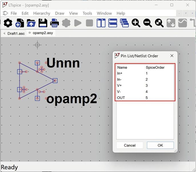Open the Hierarchy menu
The width and height of the screenshot is (196, 172).
click(42, 13)
